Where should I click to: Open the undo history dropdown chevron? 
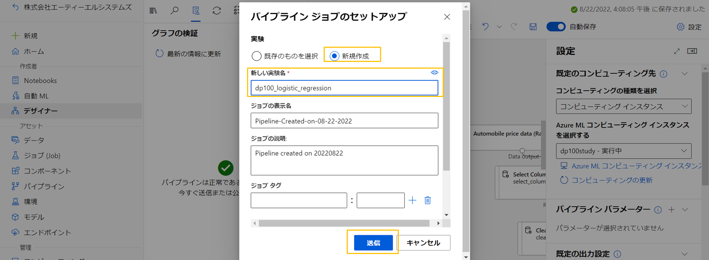[x=499, y=27]
